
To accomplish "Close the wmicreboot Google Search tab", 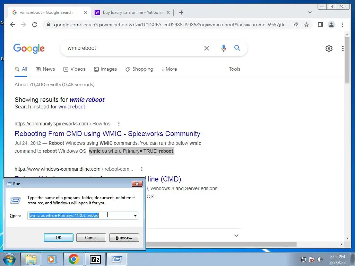I will tap(85, 12).
